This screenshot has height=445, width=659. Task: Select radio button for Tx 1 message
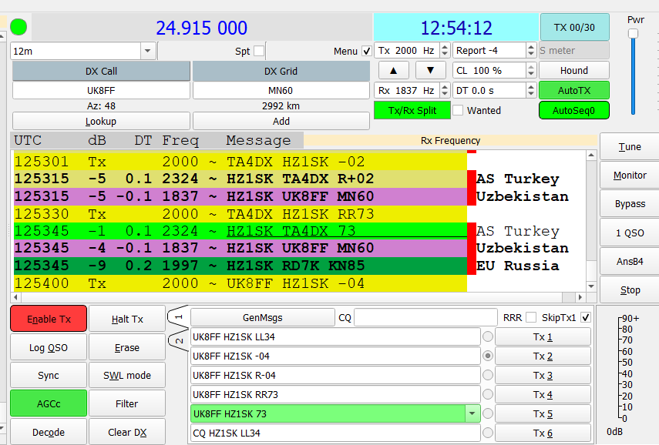pos(488,336)
